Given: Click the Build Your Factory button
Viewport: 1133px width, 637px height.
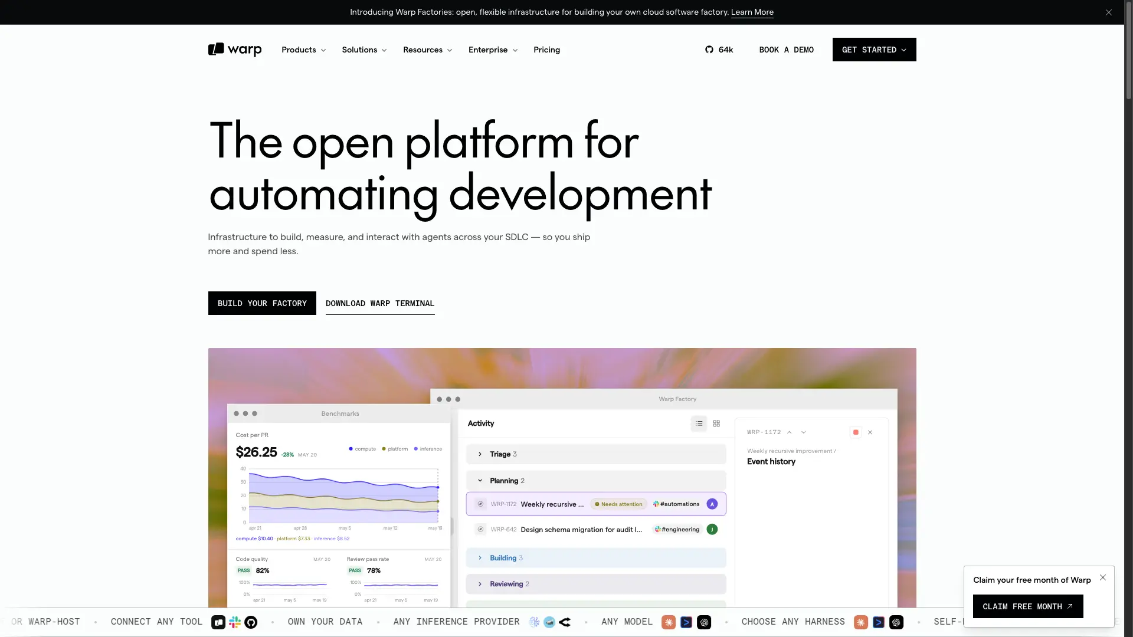Looking at the screenshot, I should coord(262,303).
